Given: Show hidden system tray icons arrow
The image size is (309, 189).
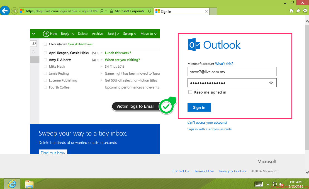Looking at the screenshot, I should tap(268, 184).
